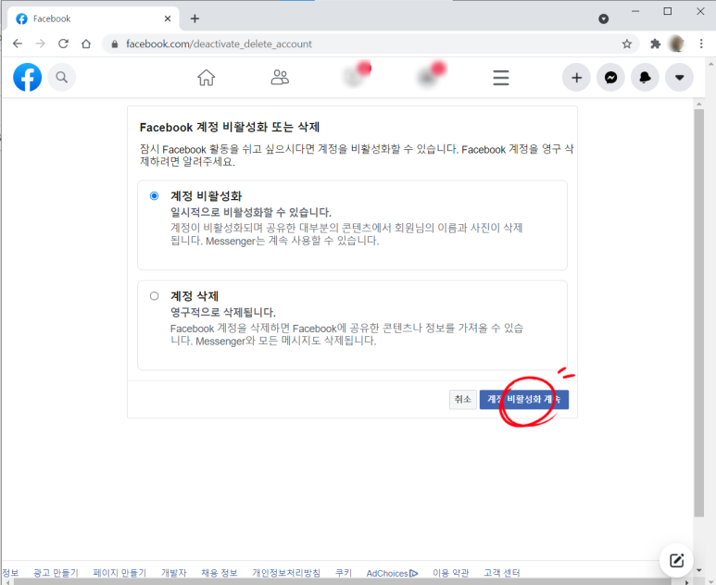Click the scrollbar down arrow
This screenshot has width=716, height=585.
point(699,570)
